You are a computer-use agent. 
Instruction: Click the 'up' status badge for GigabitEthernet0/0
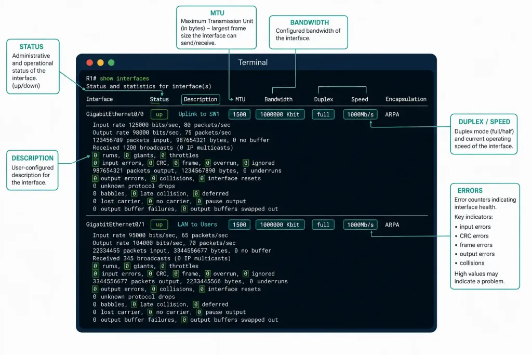[x=159, y=114]
